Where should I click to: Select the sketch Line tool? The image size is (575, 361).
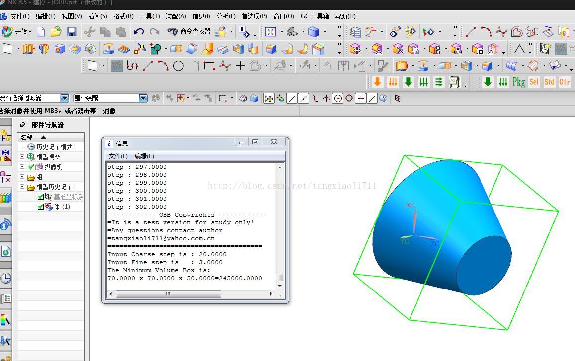pyautogui.click(x=148, y=66)
